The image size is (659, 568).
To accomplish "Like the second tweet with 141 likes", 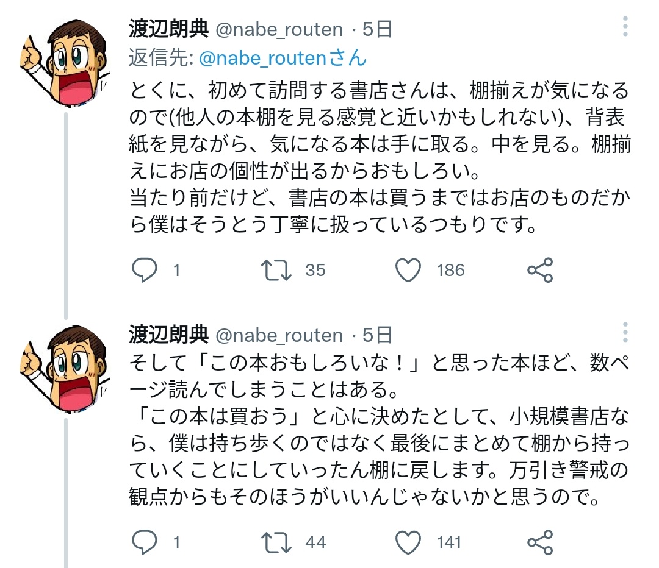I will (x=408, y=542).
